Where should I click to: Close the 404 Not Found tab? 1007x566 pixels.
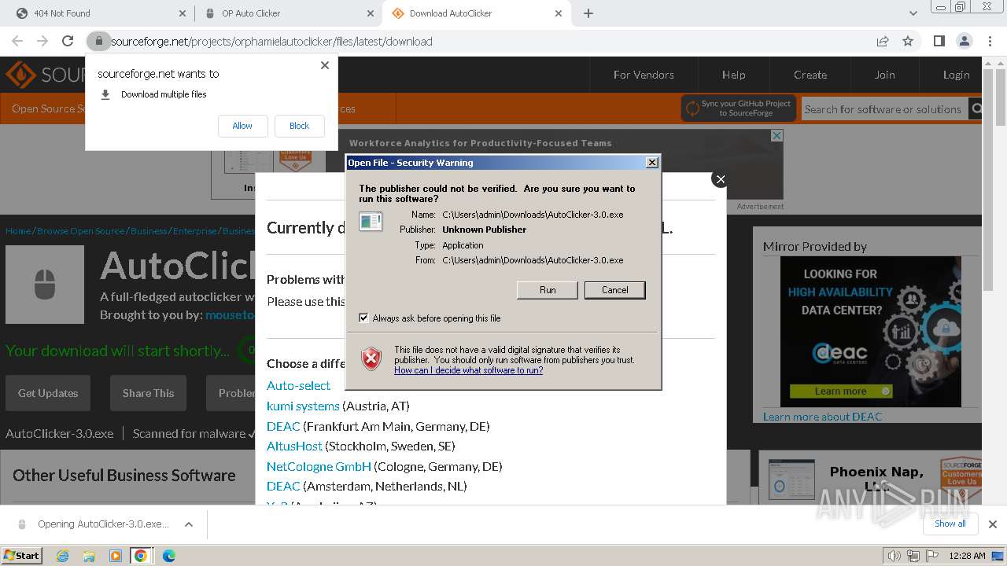182,13
